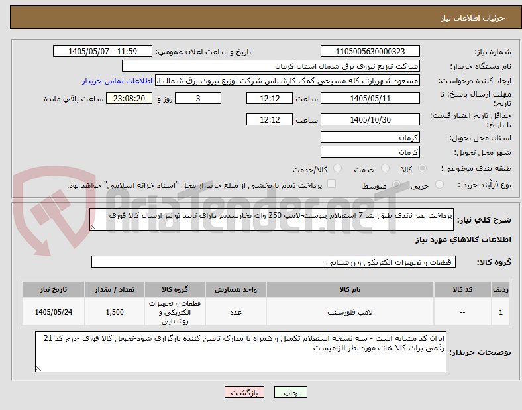Click the delivery city field کرمان

(x=370, y=152)
